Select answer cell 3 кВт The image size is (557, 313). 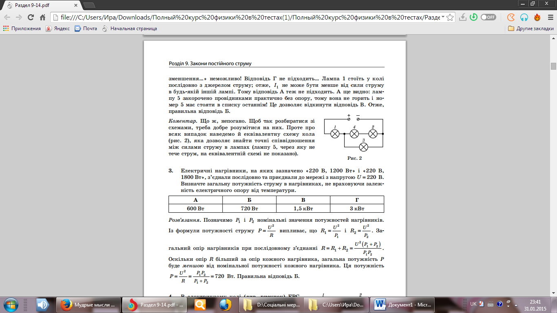click(x=357, y=208)
